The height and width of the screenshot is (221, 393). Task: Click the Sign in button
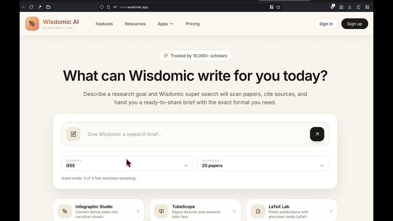pyautogui.click(x=326, y=24)
